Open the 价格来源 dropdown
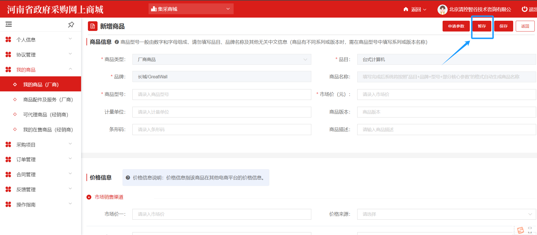 pos(447,214)
